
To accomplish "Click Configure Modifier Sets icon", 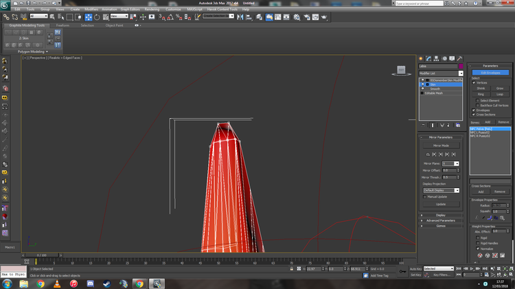I will click(458, 125).
